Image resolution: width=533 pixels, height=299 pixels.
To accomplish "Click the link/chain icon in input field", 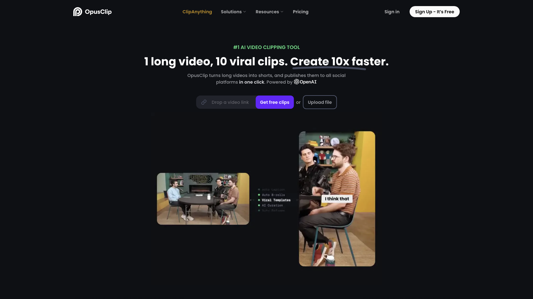I will (204, 102).
